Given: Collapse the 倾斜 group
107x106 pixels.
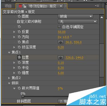Looking at the screenshot, I should [9, 83].
